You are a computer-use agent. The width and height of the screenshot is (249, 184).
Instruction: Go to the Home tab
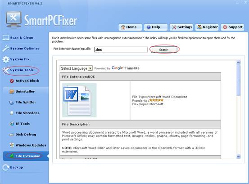(x=130, y=27)
